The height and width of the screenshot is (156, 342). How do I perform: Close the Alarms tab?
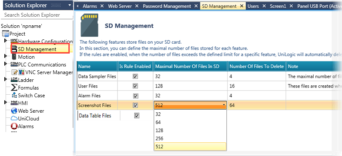(102, 6)
